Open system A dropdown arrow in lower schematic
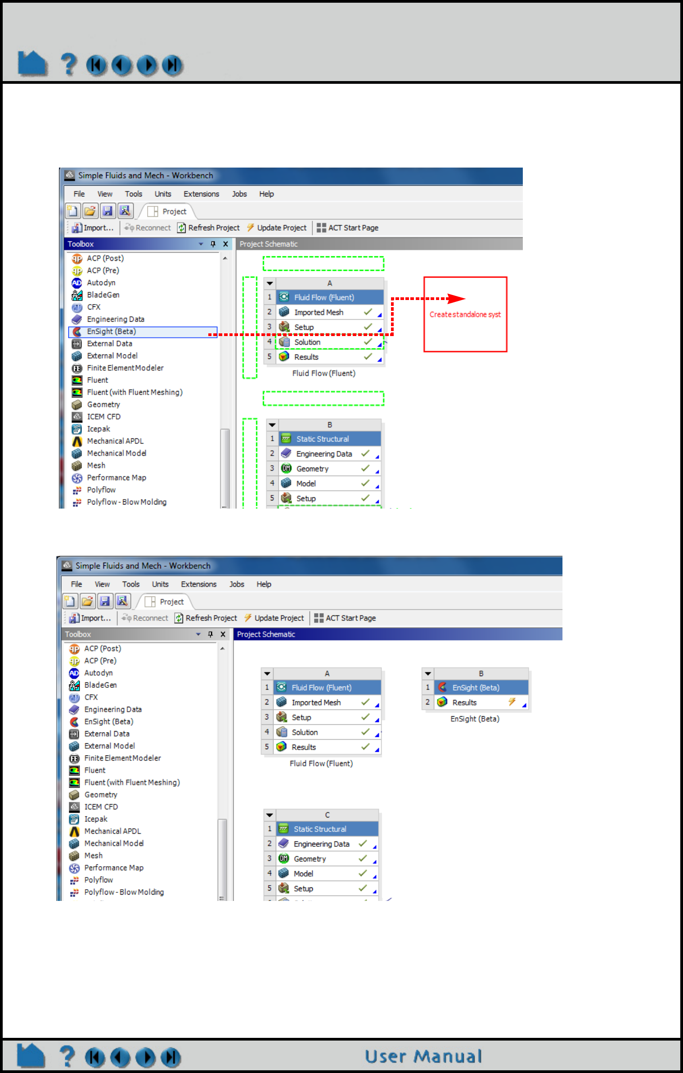 tap(267, 673)
